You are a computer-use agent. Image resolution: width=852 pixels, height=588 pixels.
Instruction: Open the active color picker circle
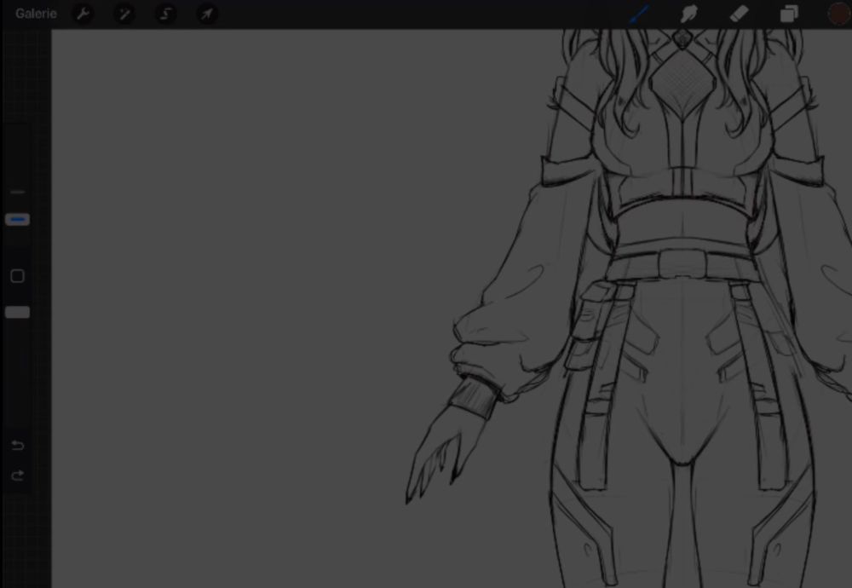tap(838, 14)
